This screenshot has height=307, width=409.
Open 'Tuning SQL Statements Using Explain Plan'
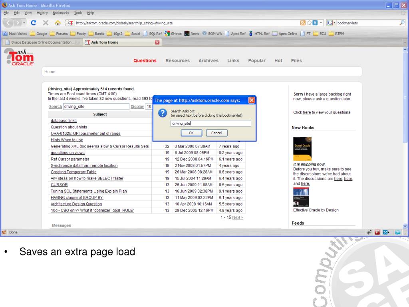coord(89,191)
